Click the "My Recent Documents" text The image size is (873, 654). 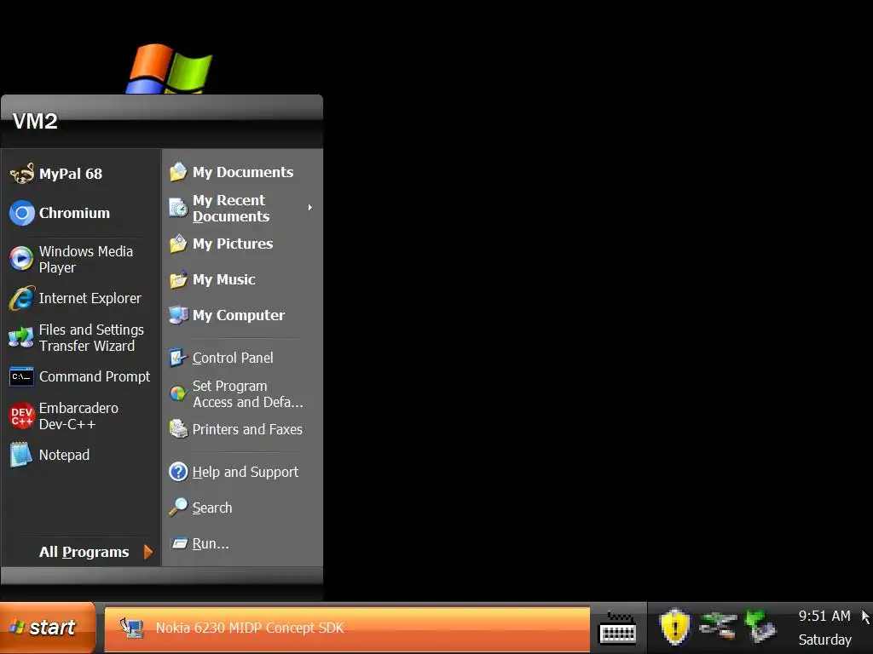tap(231, 208)
